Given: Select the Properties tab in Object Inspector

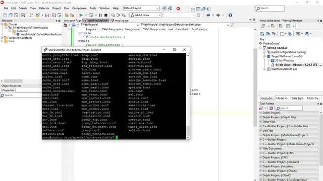Looking at the screenshot, I should tap(8, 90).
